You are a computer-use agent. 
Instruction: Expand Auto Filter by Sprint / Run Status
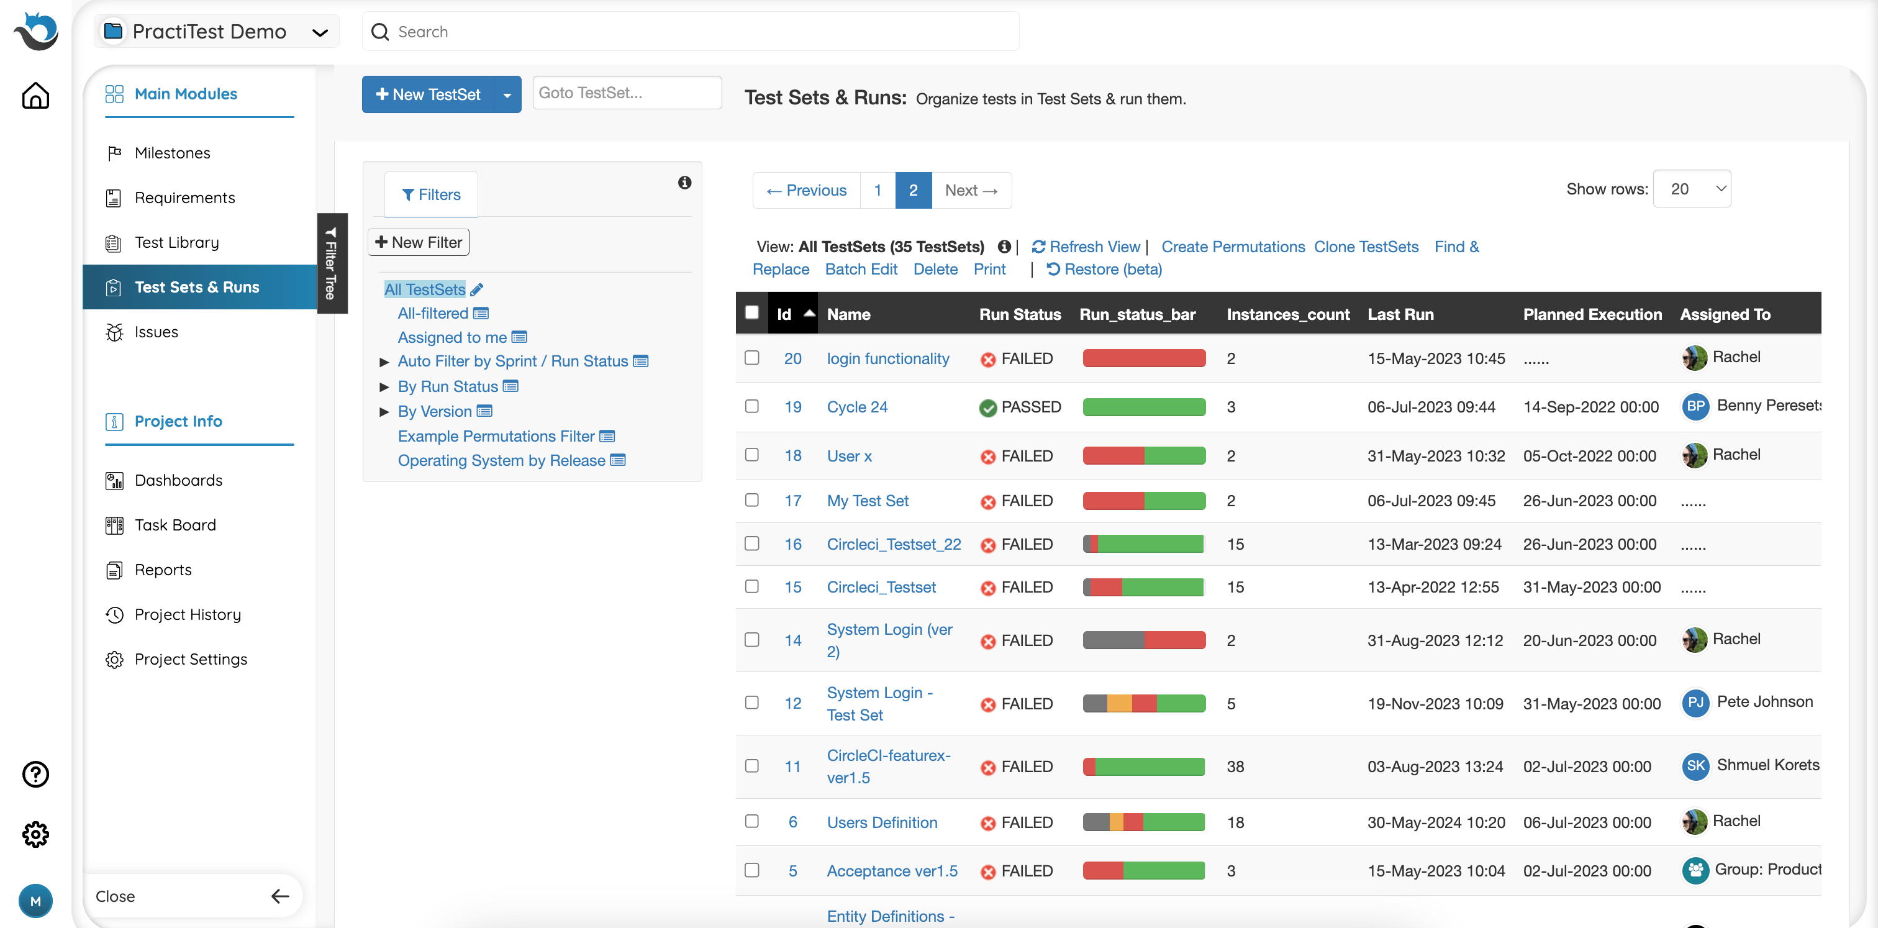tap(384, 362)
